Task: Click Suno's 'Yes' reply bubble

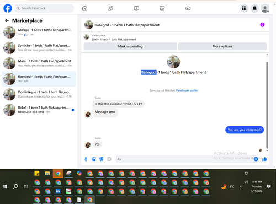Action: pyautogui.click(x=97, y=144)
